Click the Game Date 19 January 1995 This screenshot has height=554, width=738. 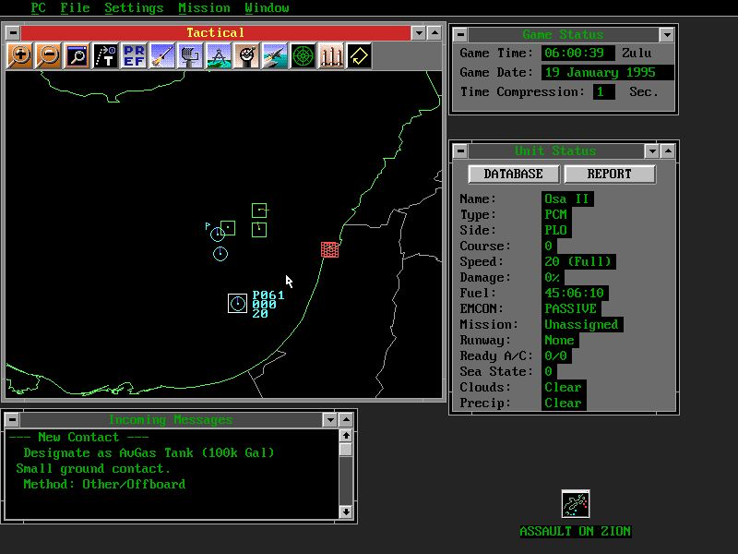(x=607, y=73)
